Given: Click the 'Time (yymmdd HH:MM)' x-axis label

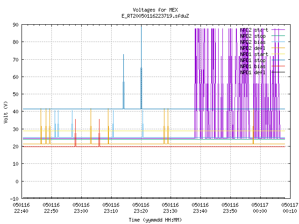Looking at the screenshot, I should point(155,220).
